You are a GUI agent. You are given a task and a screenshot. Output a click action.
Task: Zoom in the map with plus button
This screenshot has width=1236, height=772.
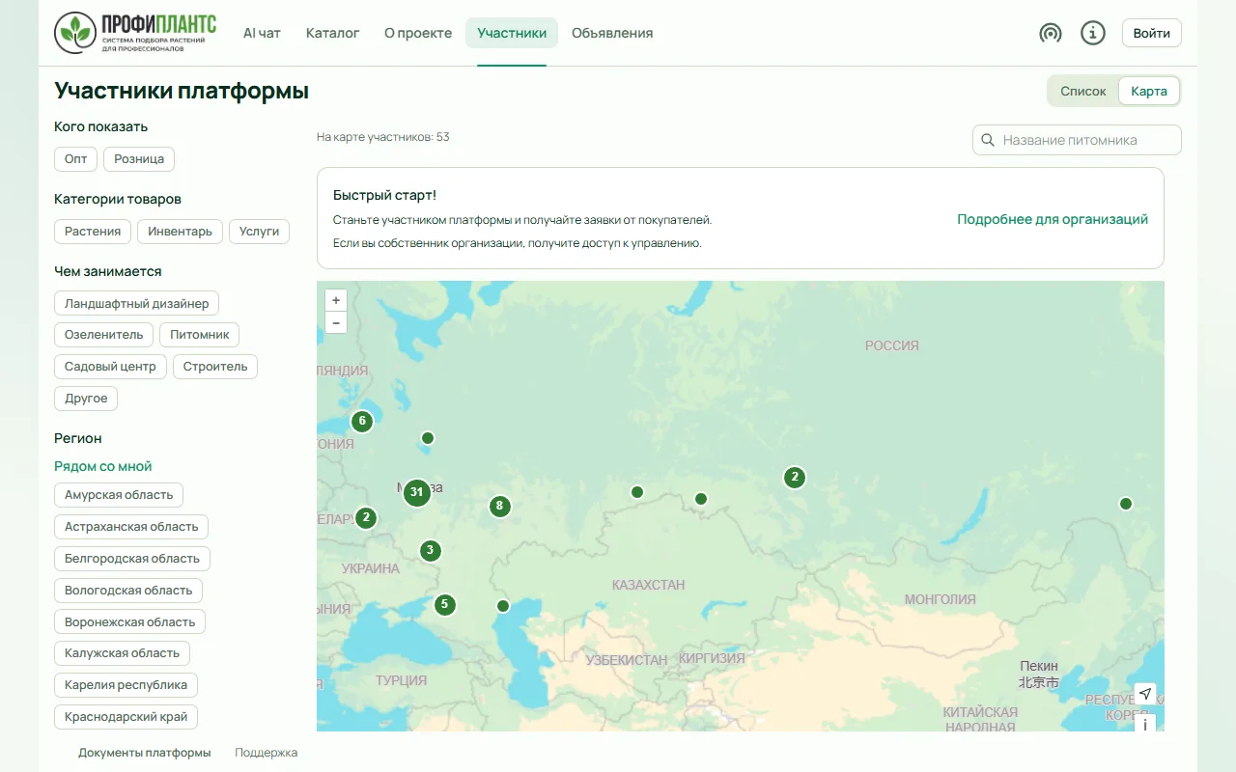click(x=336, y=300)
